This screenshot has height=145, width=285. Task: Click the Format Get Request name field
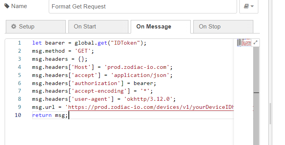(143, 7)
